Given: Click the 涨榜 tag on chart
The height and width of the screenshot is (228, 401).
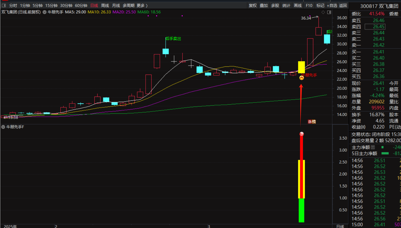Looking at the screenshot, I should click(312, 122).
